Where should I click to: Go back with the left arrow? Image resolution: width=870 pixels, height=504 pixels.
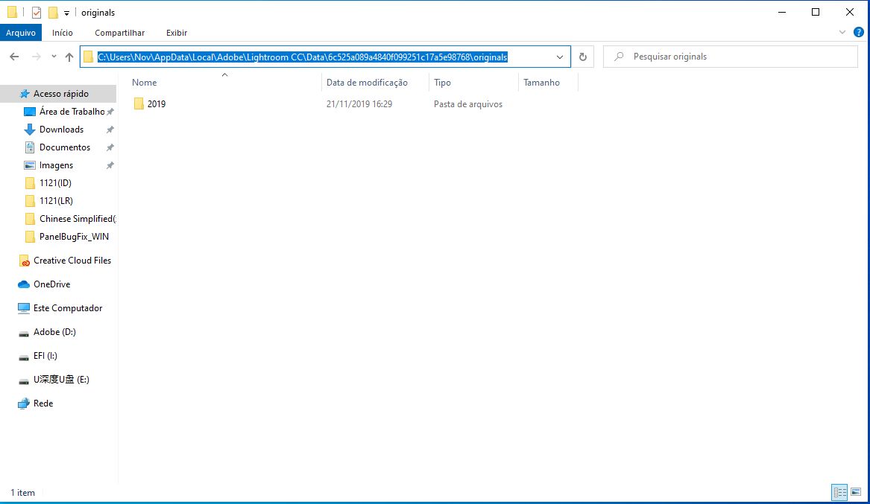(14, 57)
